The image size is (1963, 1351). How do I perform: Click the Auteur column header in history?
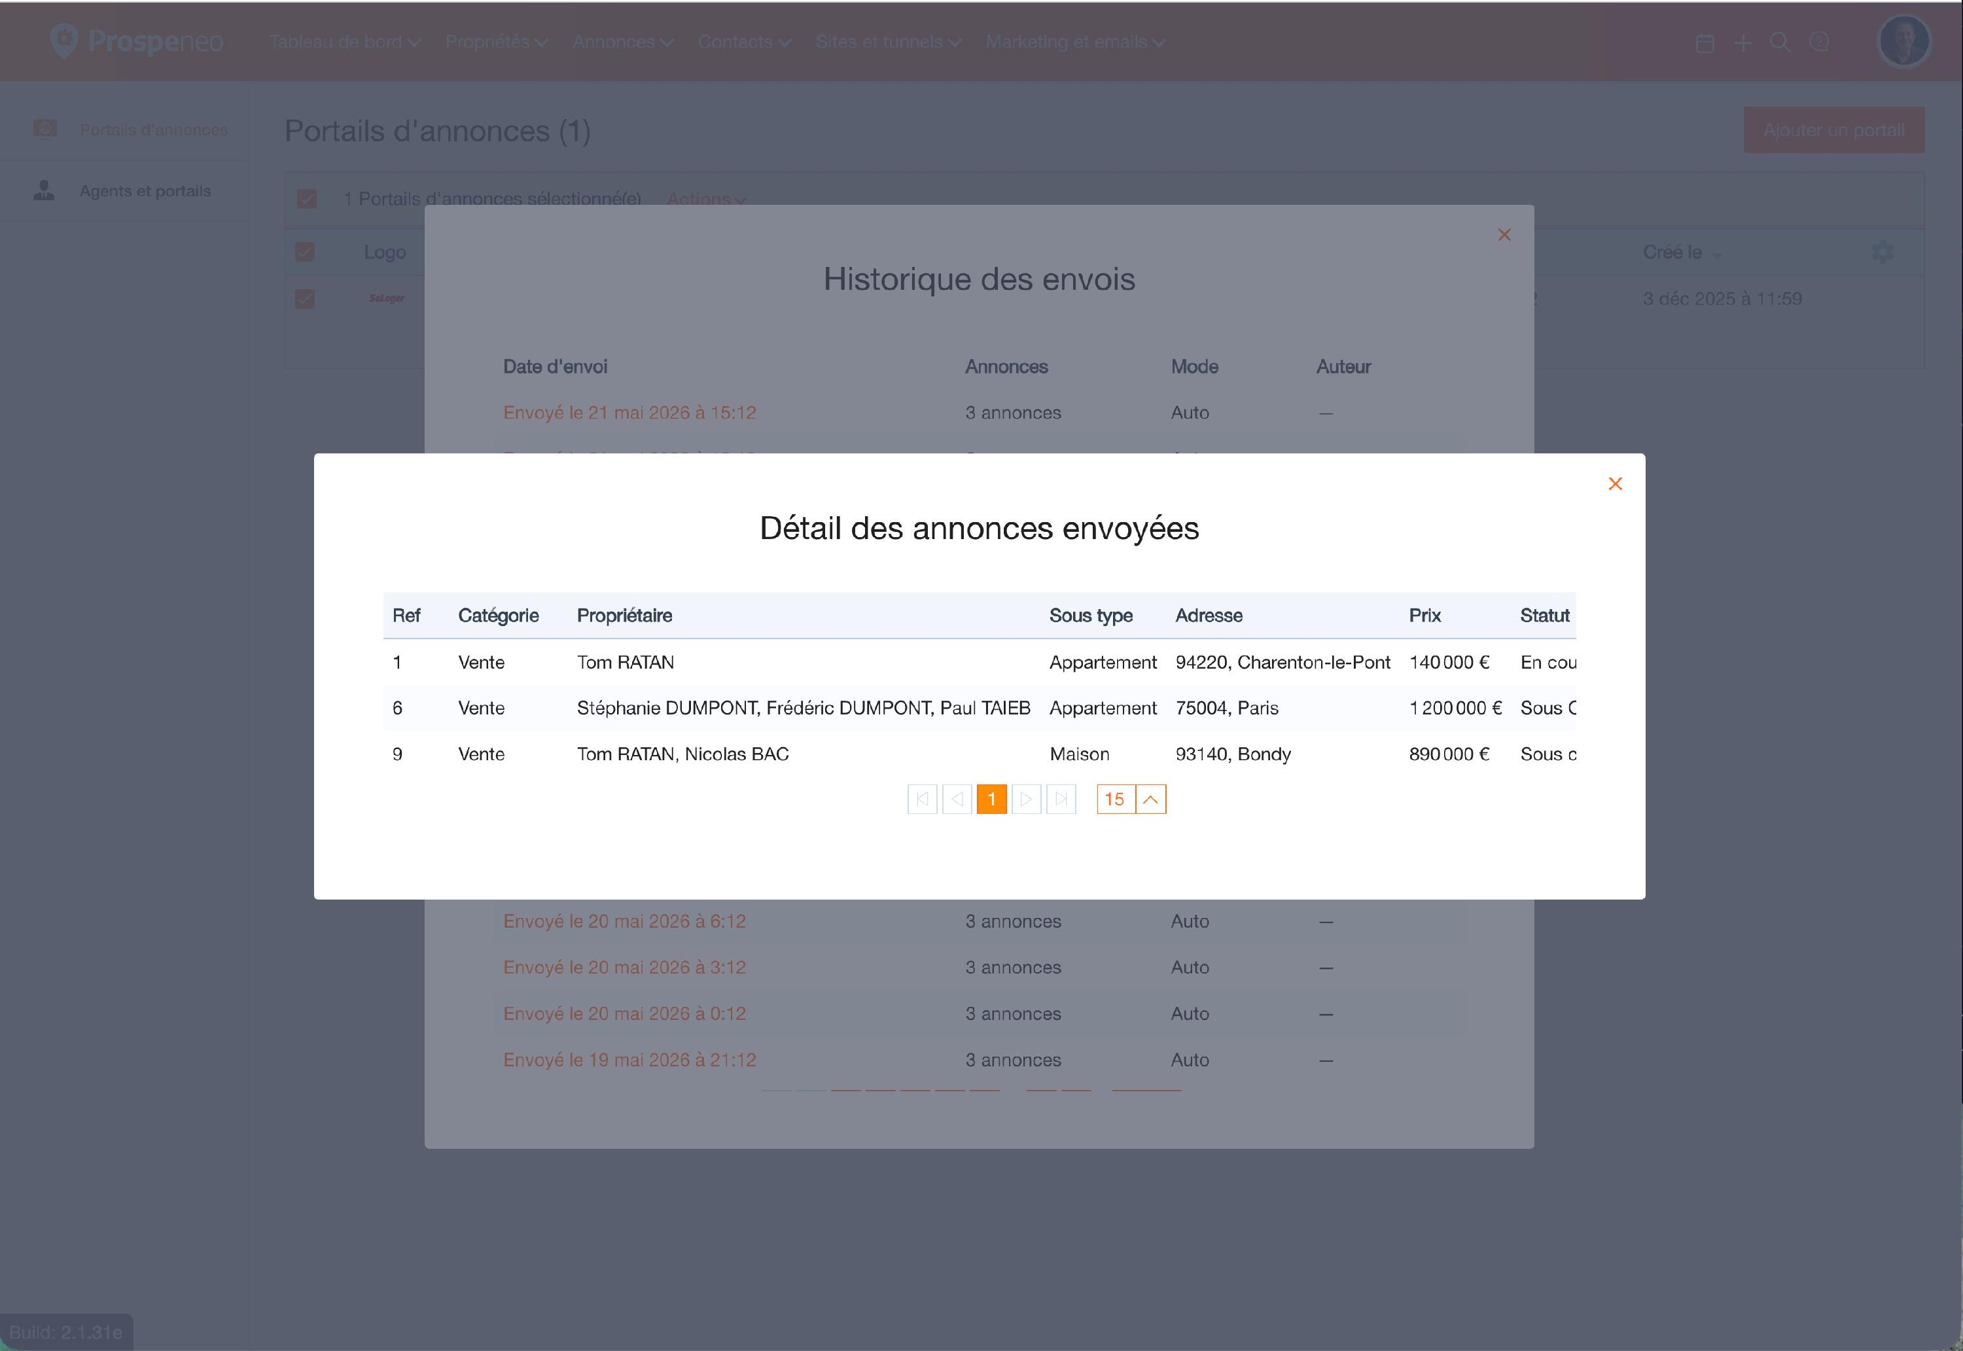point(1343,366)
